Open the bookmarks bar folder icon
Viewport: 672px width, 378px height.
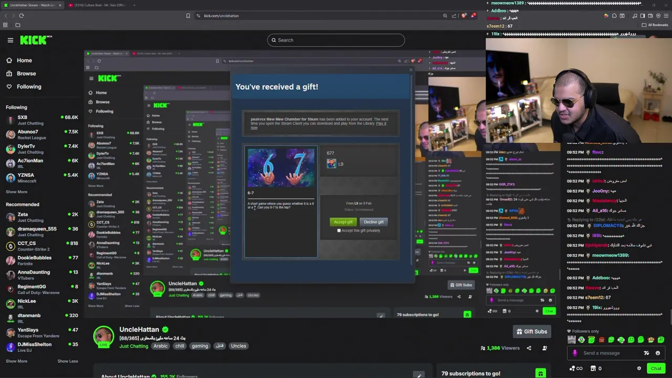tap(17, 25)
